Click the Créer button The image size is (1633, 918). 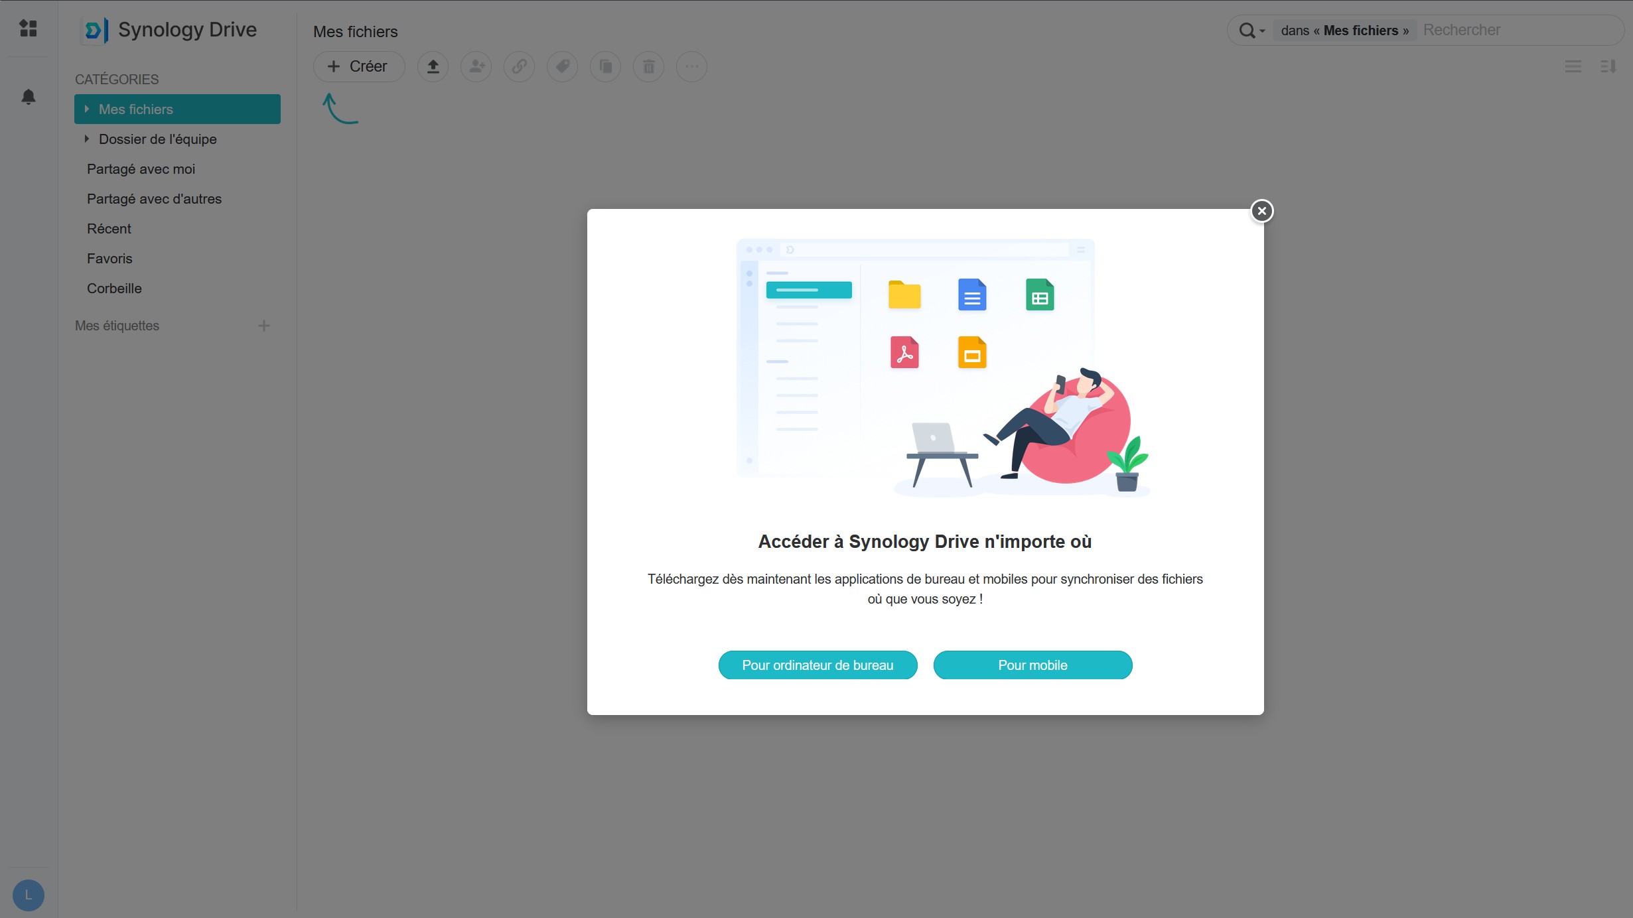(x=359, y=66)
